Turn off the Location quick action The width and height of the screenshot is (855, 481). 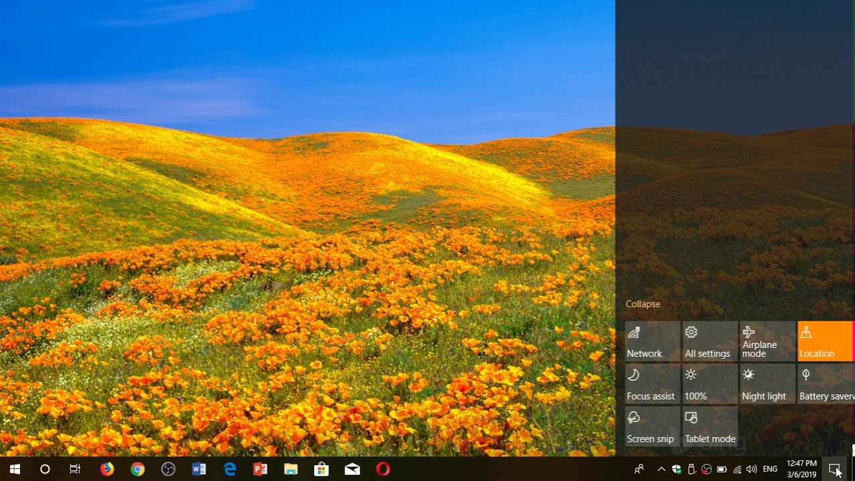825,341
